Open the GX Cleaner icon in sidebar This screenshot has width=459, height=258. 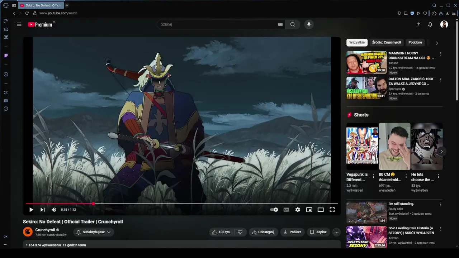tap(6, 29)
